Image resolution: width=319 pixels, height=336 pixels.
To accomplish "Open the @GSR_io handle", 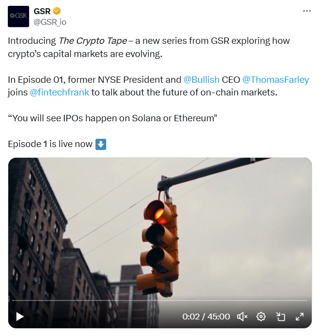I will tap(50, 22).
